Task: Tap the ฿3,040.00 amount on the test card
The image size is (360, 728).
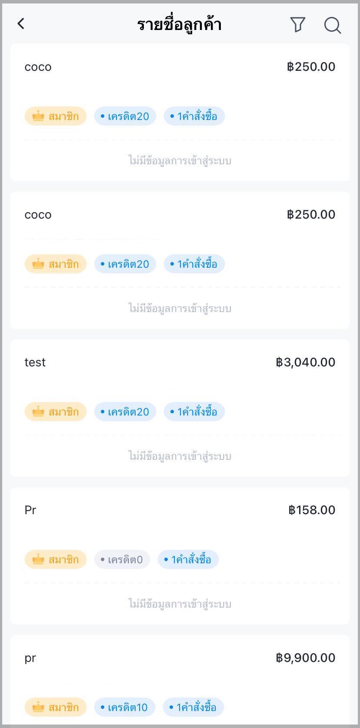Action: tap(305, 362)
